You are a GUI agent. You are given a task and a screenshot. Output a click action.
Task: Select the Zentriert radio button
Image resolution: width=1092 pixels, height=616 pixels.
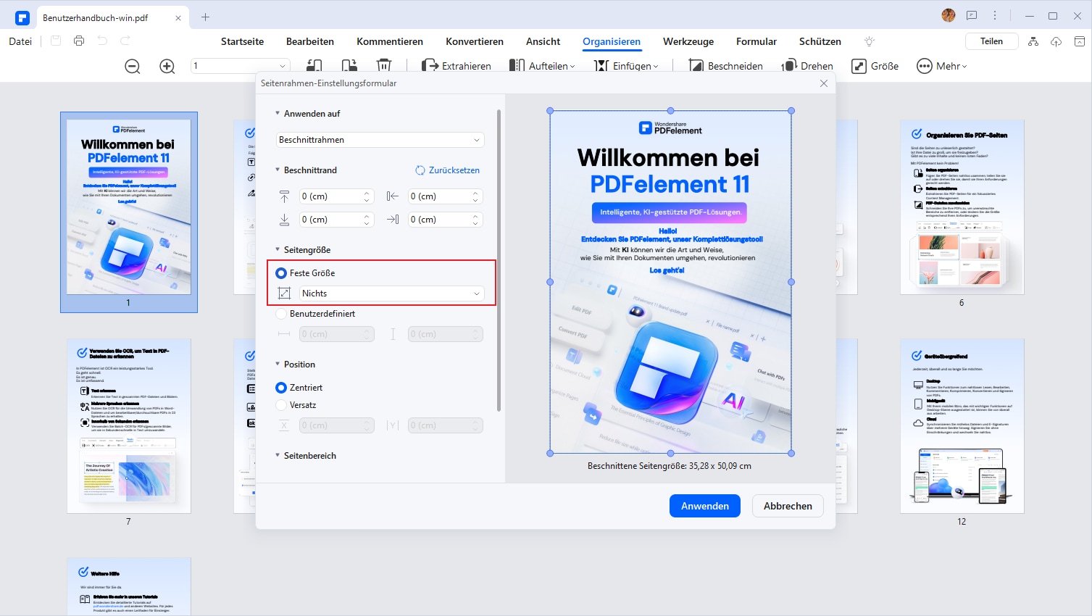(x=281, y=388)
